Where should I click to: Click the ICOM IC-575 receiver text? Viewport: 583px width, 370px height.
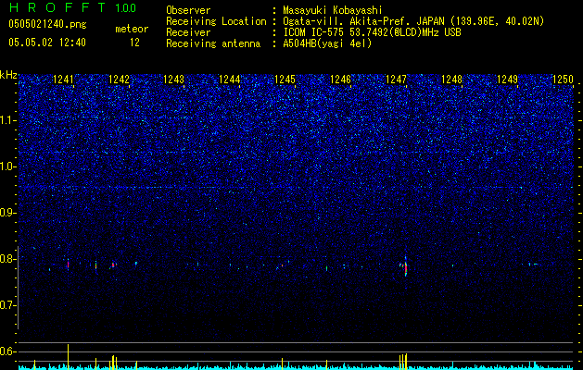pos(372,32)
